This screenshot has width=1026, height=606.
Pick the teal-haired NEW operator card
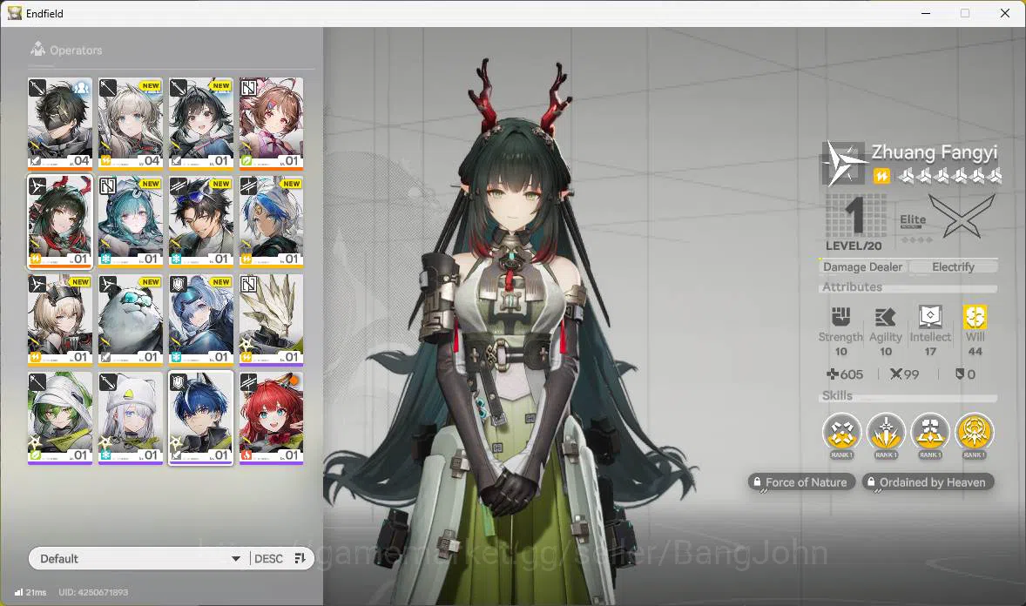coord(131,220)
